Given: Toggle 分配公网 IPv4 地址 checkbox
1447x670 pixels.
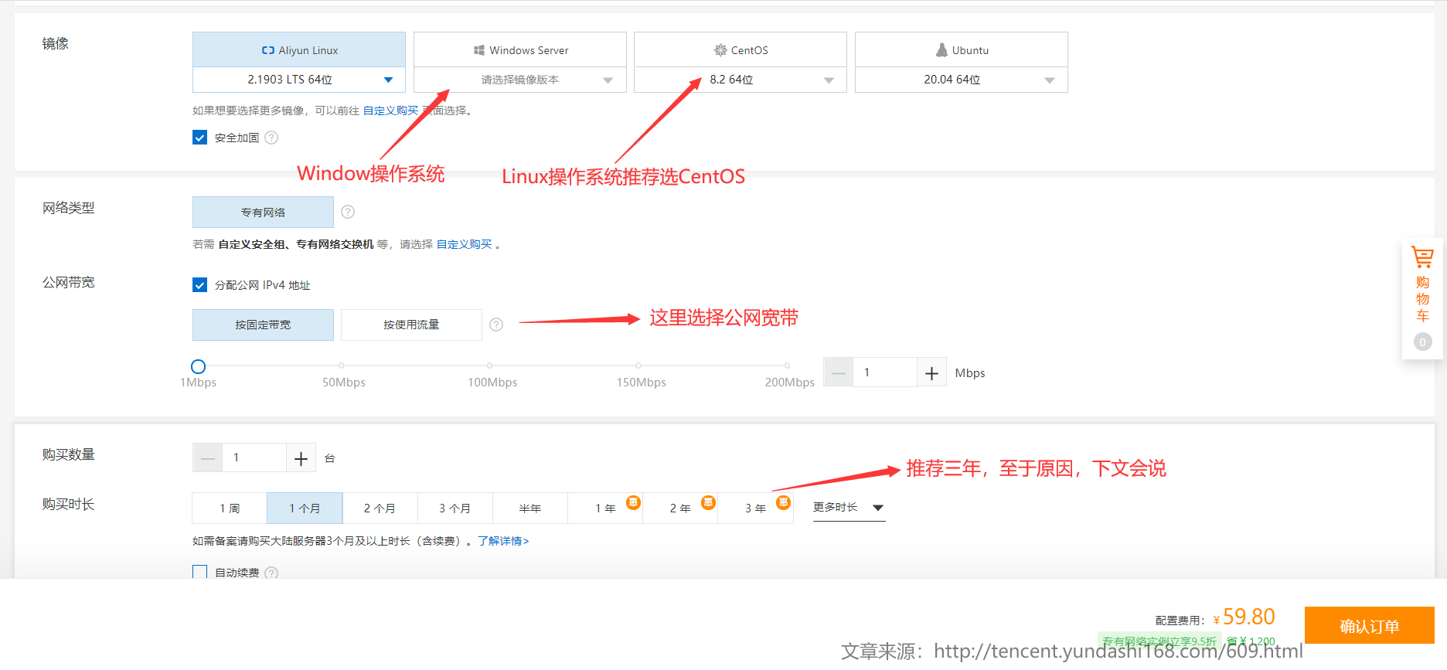Looking at the screenshot, I should [199, 285].
